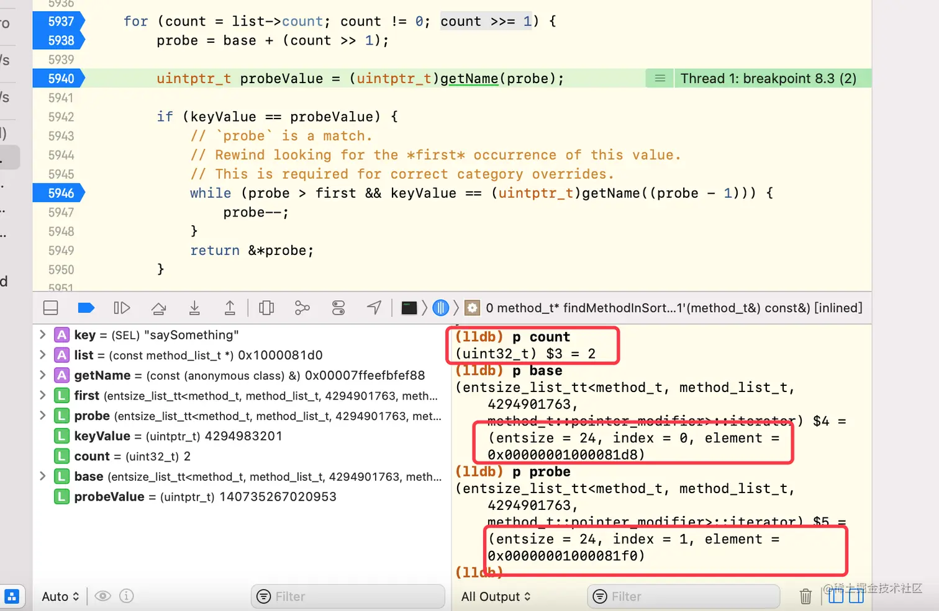Open the Debug Memory Graph tool
Screen dimensions: 939x611
(302, 308)
